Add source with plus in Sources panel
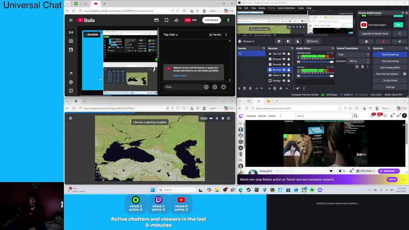The image size is (409, 230). (x=269, y=88)
